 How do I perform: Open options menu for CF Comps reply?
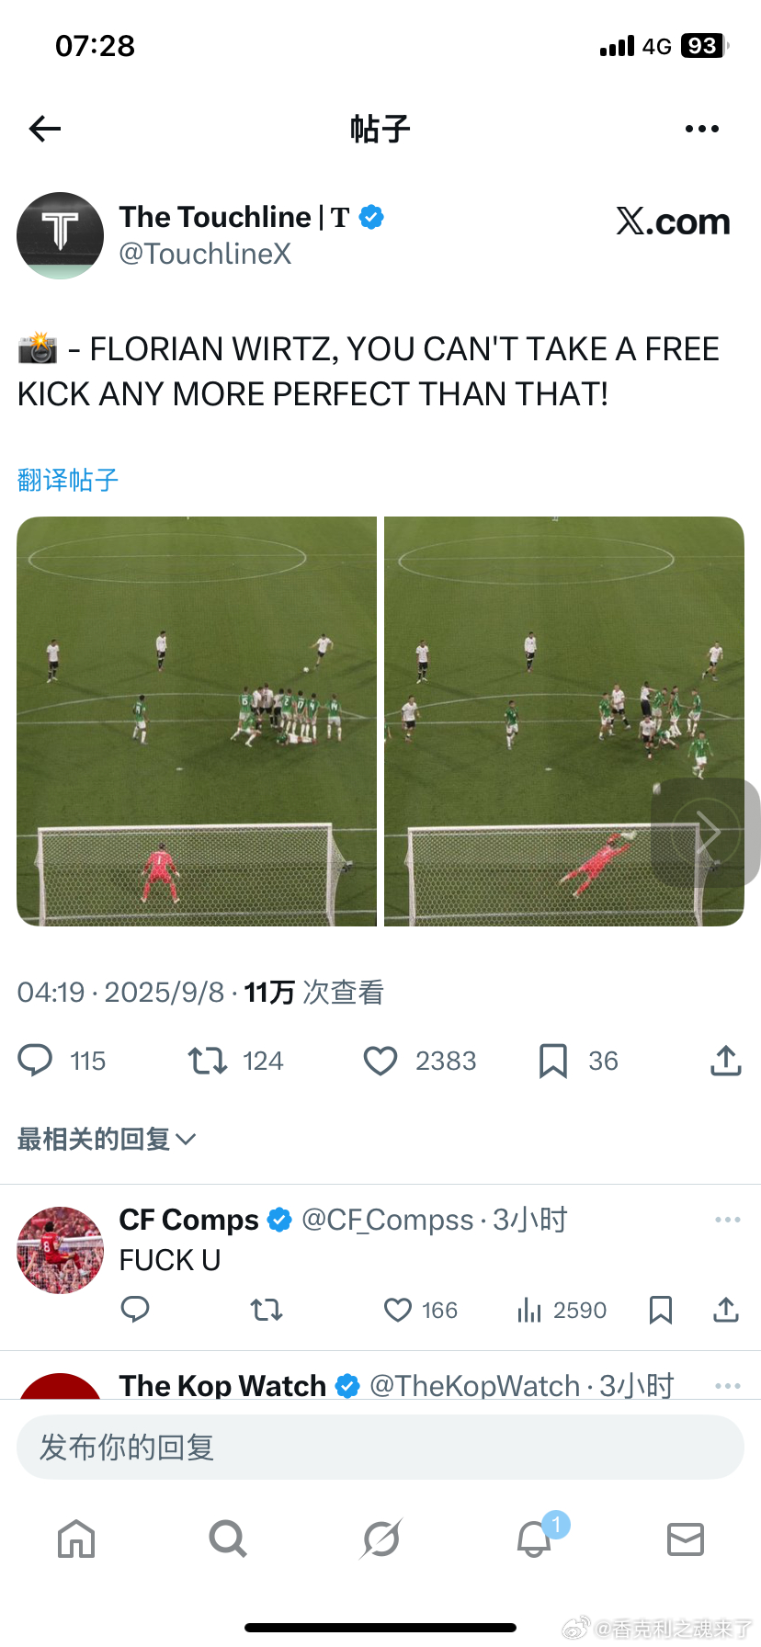pos(728,1220)
